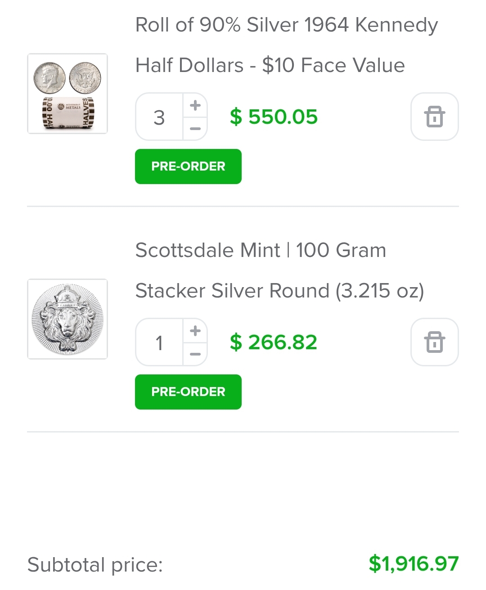The image size is (486, 590).
Task: Increase quantity of Scottsdale Stacker Silver Round
Action: (x=195, y=331)
